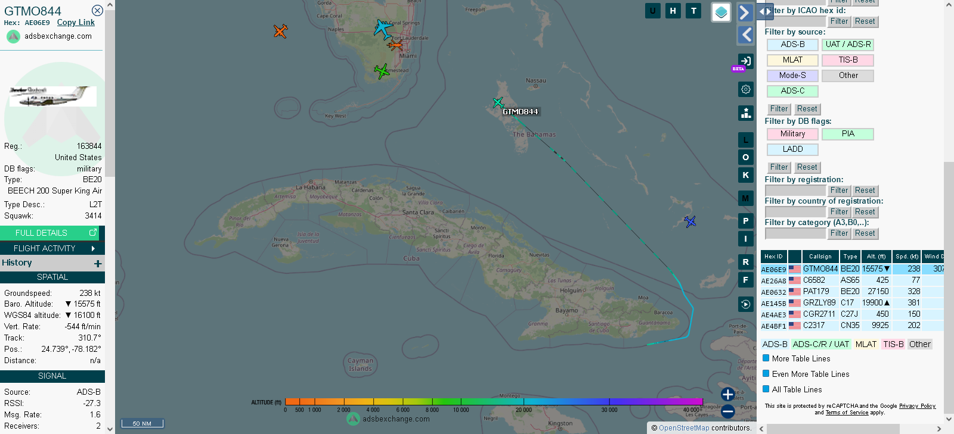Close the GTMO844 aircraft info panel

(97, 10)
